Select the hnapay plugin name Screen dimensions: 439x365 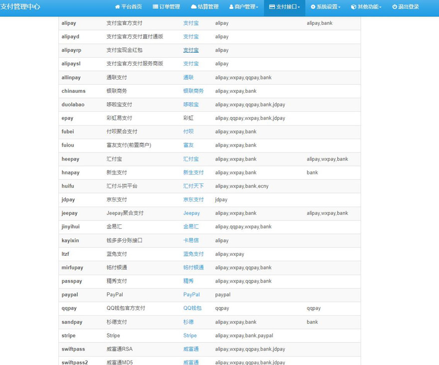(x=70, y=173)
